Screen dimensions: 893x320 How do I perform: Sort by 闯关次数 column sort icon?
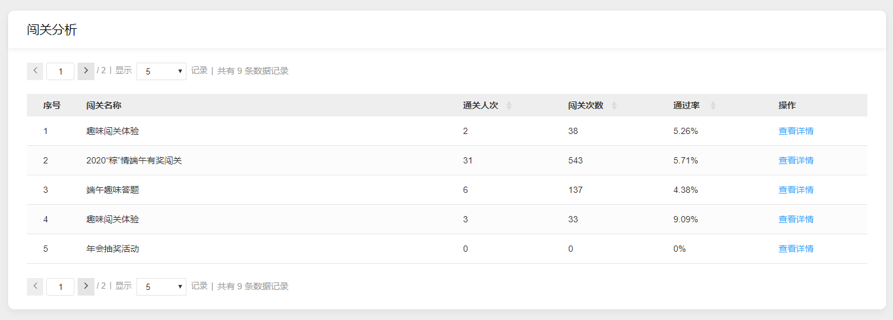tap(614, 106)
